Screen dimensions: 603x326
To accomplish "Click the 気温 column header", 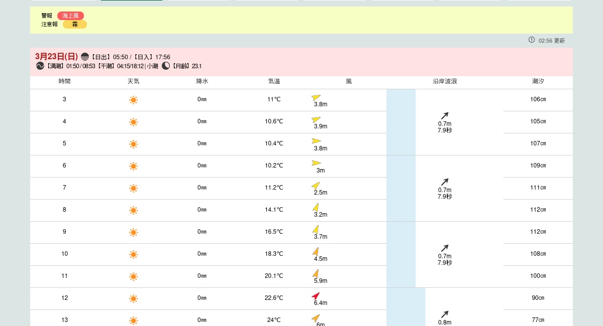I will point(274,81).
